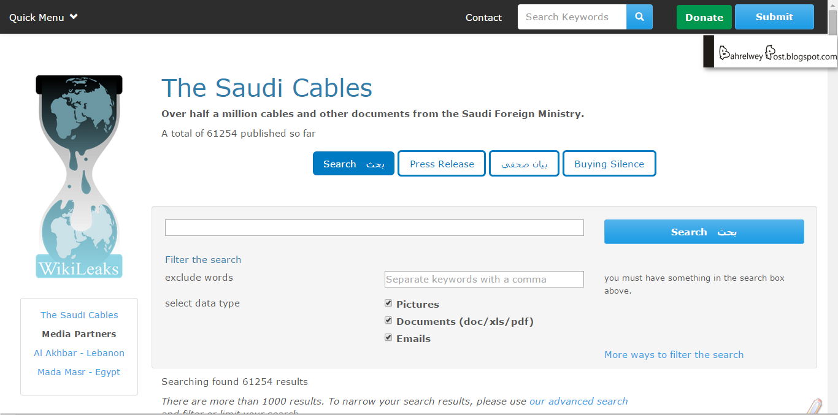This screenshot has width=838, height=415.
Task: Focus the Search Keywords field
Action: pos(572,17)
